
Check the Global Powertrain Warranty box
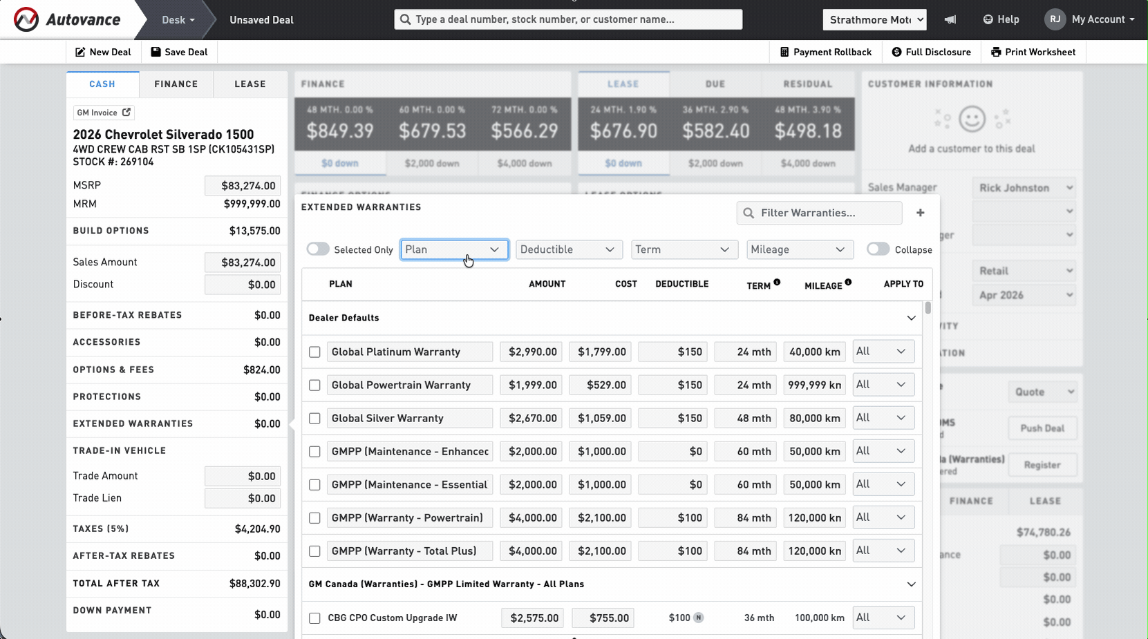click(x=314, y=385)
